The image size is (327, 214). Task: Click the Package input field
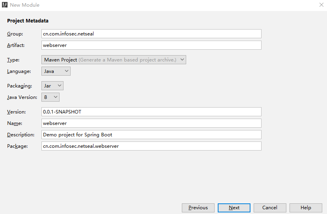151,146
